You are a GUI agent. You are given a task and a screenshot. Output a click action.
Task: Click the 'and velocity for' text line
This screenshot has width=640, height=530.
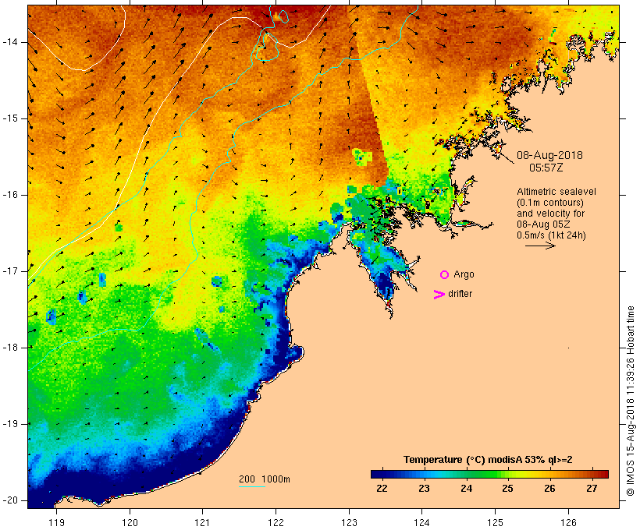coord(550,214)
